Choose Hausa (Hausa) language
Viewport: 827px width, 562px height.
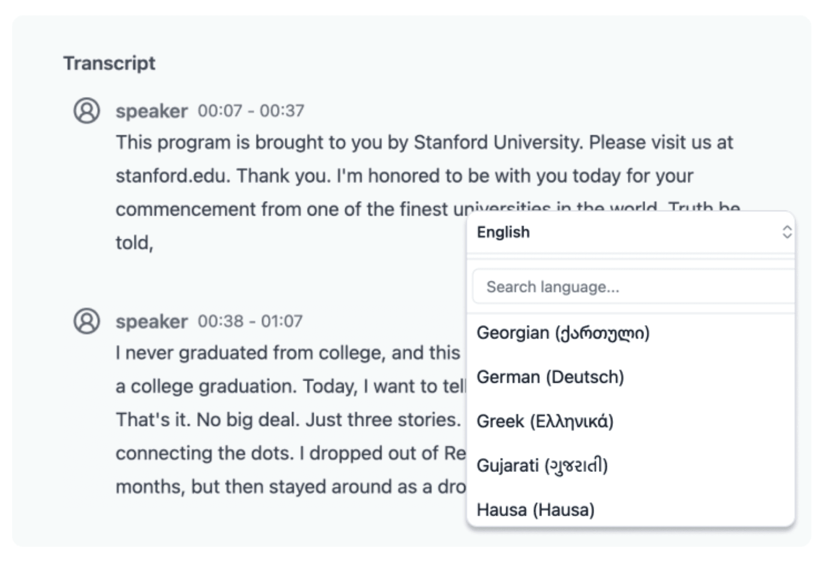(535, 510)
